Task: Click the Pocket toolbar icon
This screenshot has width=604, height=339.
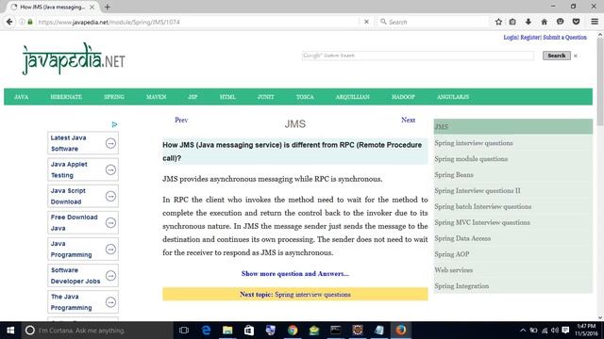Action: click(576, 22)
